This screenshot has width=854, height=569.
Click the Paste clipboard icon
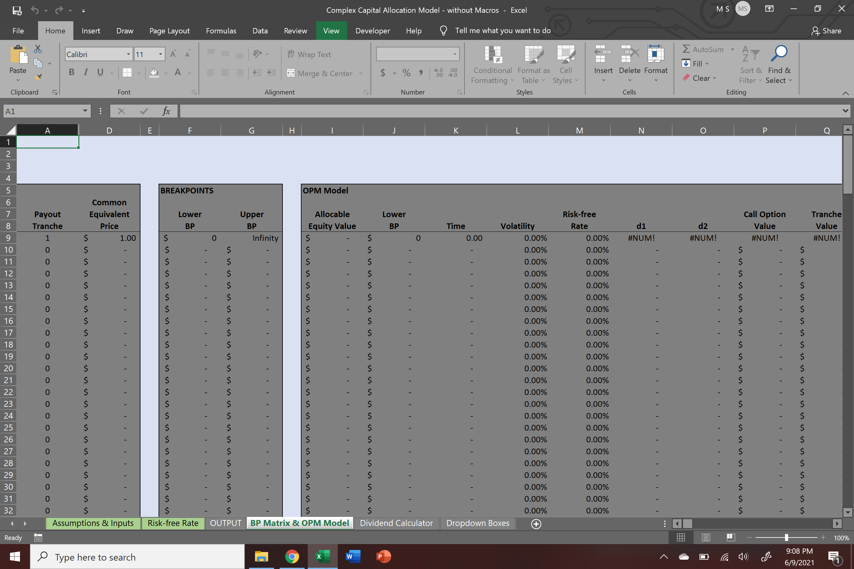coord(18,55)
